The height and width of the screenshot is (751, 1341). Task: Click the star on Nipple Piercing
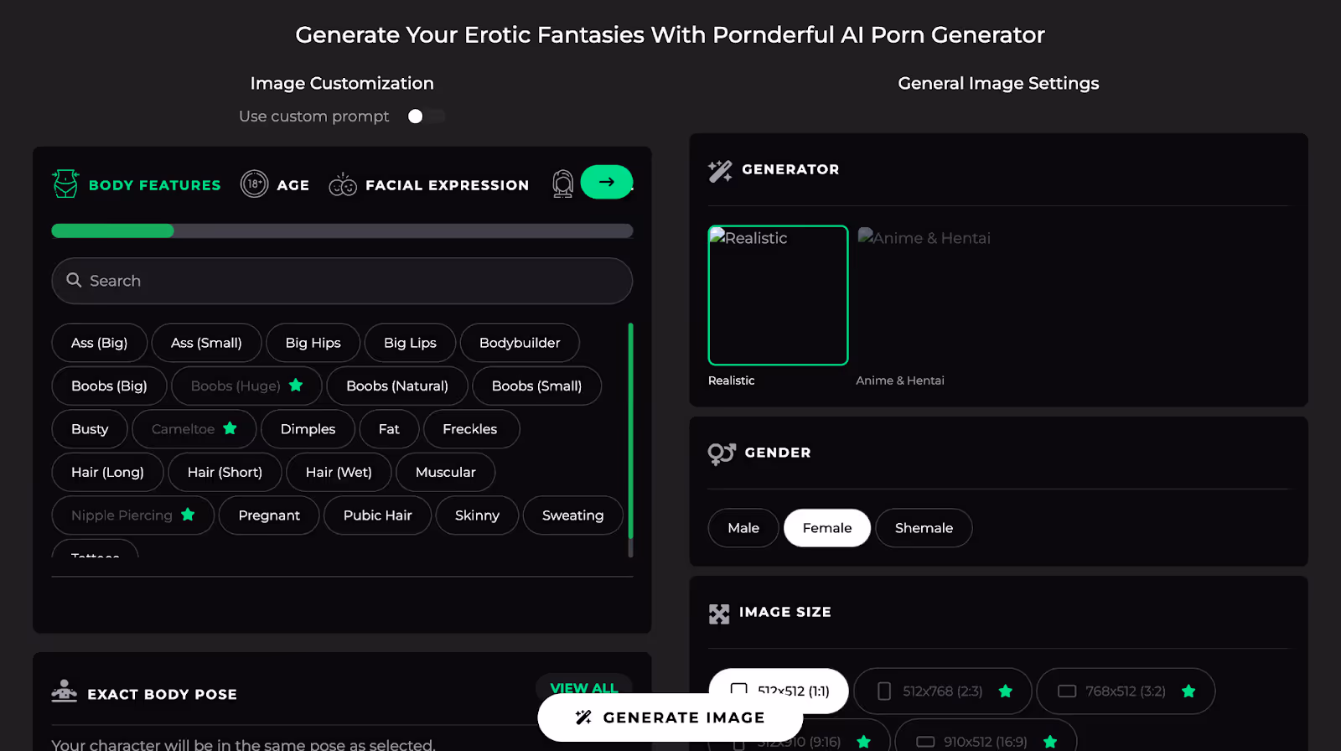(188, 515)
